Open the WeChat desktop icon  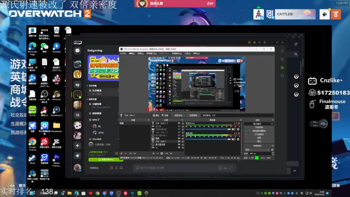(44, 47)
